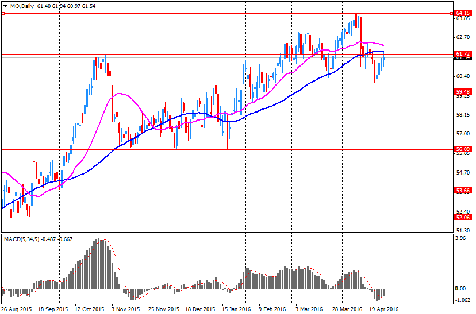This screenshot has height=314, width=476.
Task: Select the red 52.06 price level label
Action: tap(463, 218)
